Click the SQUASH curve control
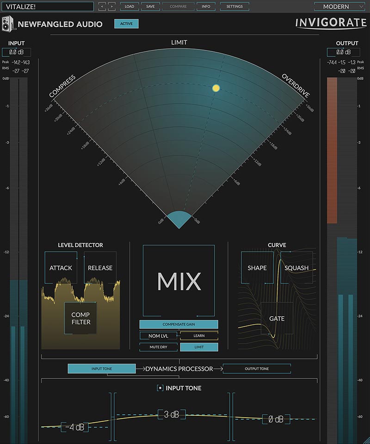 (296, 268)
